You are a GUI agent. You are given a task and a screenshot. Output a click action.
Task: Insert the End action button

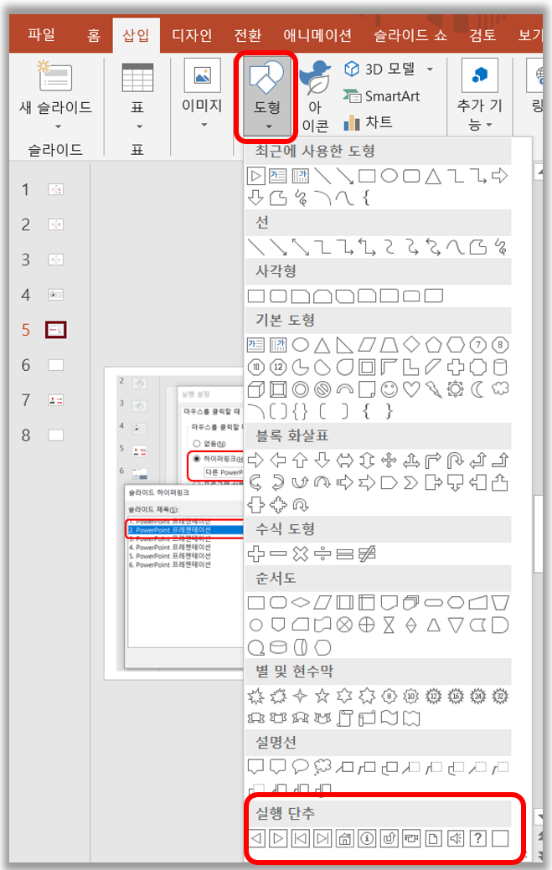(x=322, y=838)
